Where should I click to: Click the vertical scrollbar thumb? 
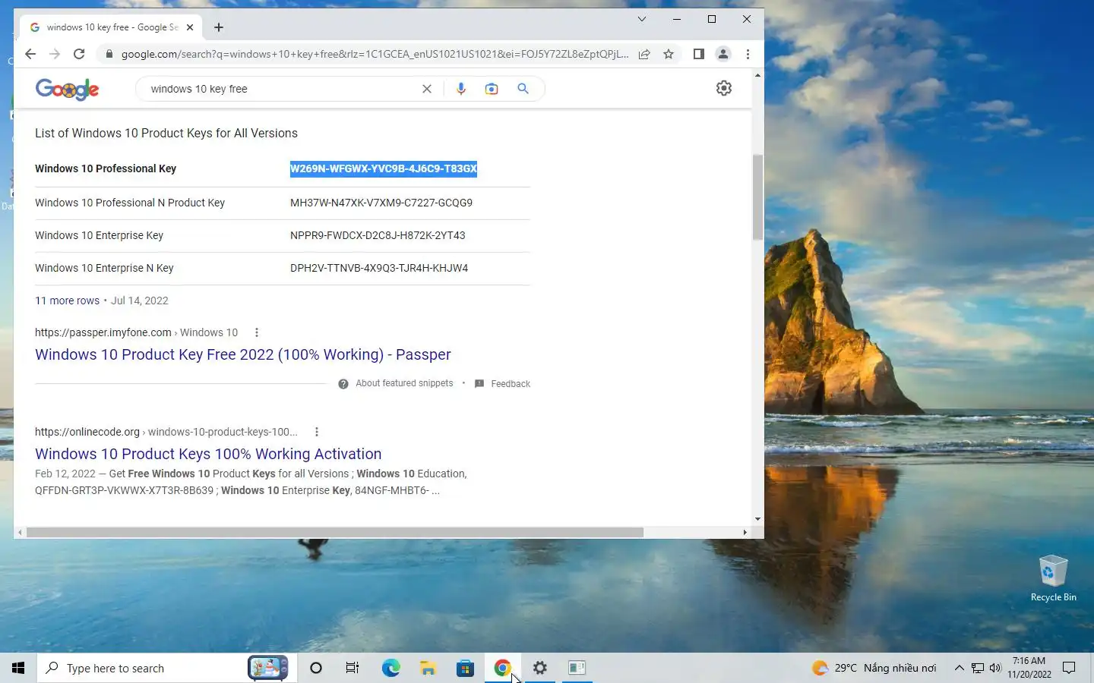click(757, 197)
